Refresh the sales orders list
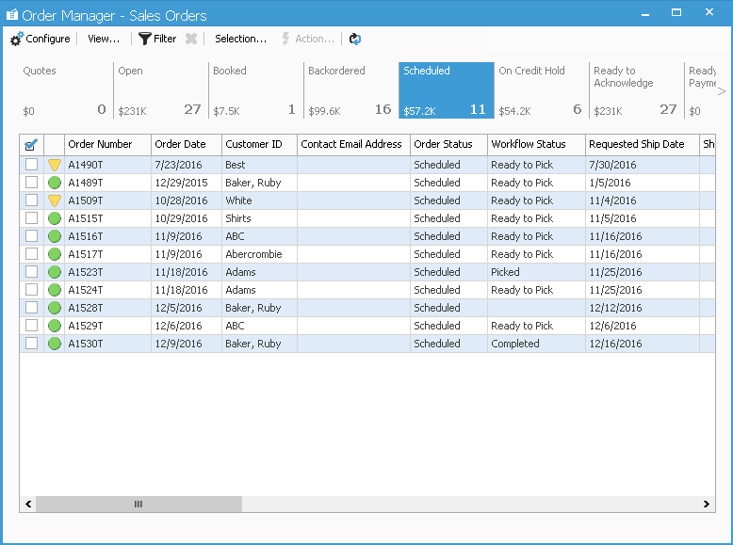Viewport: 733px width, 545px height. click(x=355, y=39)
